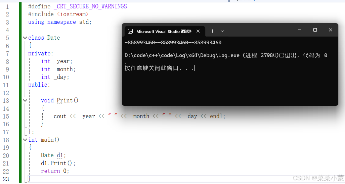Click line number 23 in the gutter

(x=6, y=179)
